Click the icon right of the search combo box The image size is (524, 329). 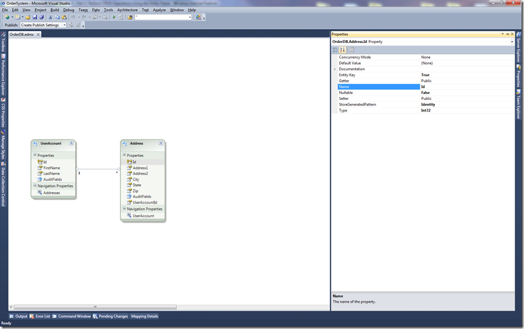point(198,17)
